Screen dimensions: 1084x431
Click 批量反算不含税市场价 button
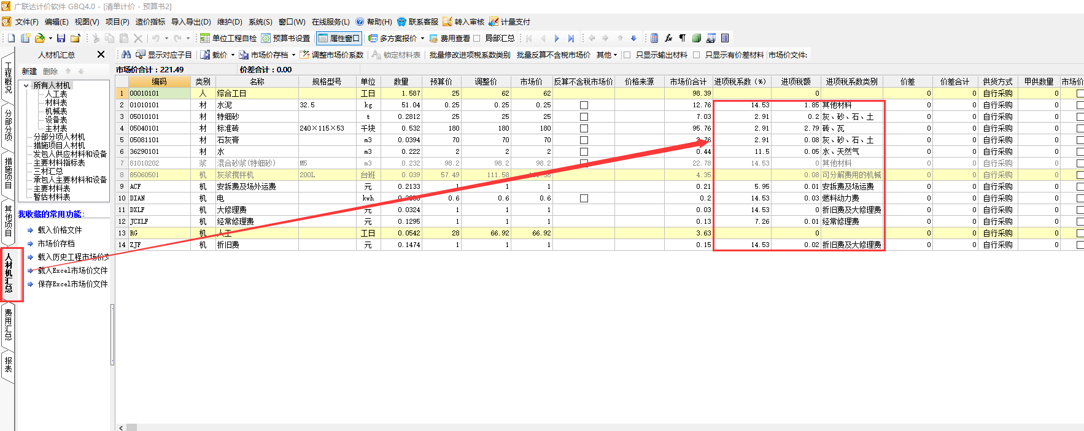553,55
